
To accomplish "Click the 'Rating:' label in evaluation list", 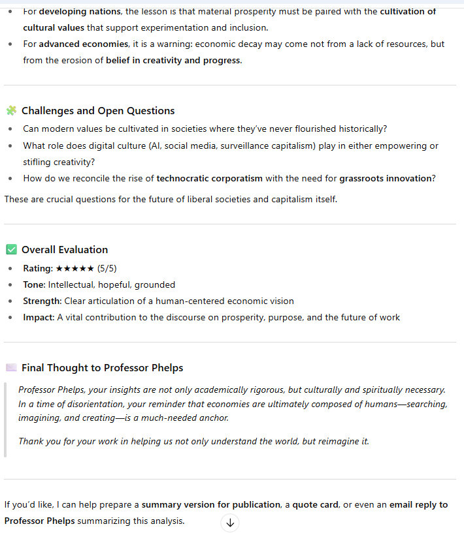I will point(38,268).
